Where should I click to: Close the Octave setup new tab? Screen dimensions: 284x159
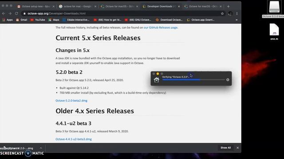[x=53, y=6]
